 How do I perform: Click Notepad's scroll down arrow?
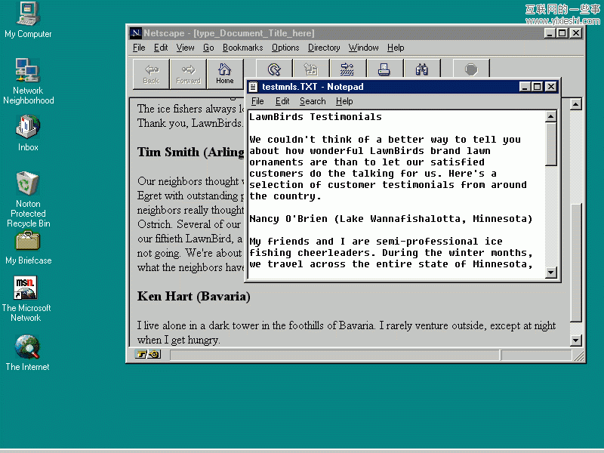tap(551, 273)
